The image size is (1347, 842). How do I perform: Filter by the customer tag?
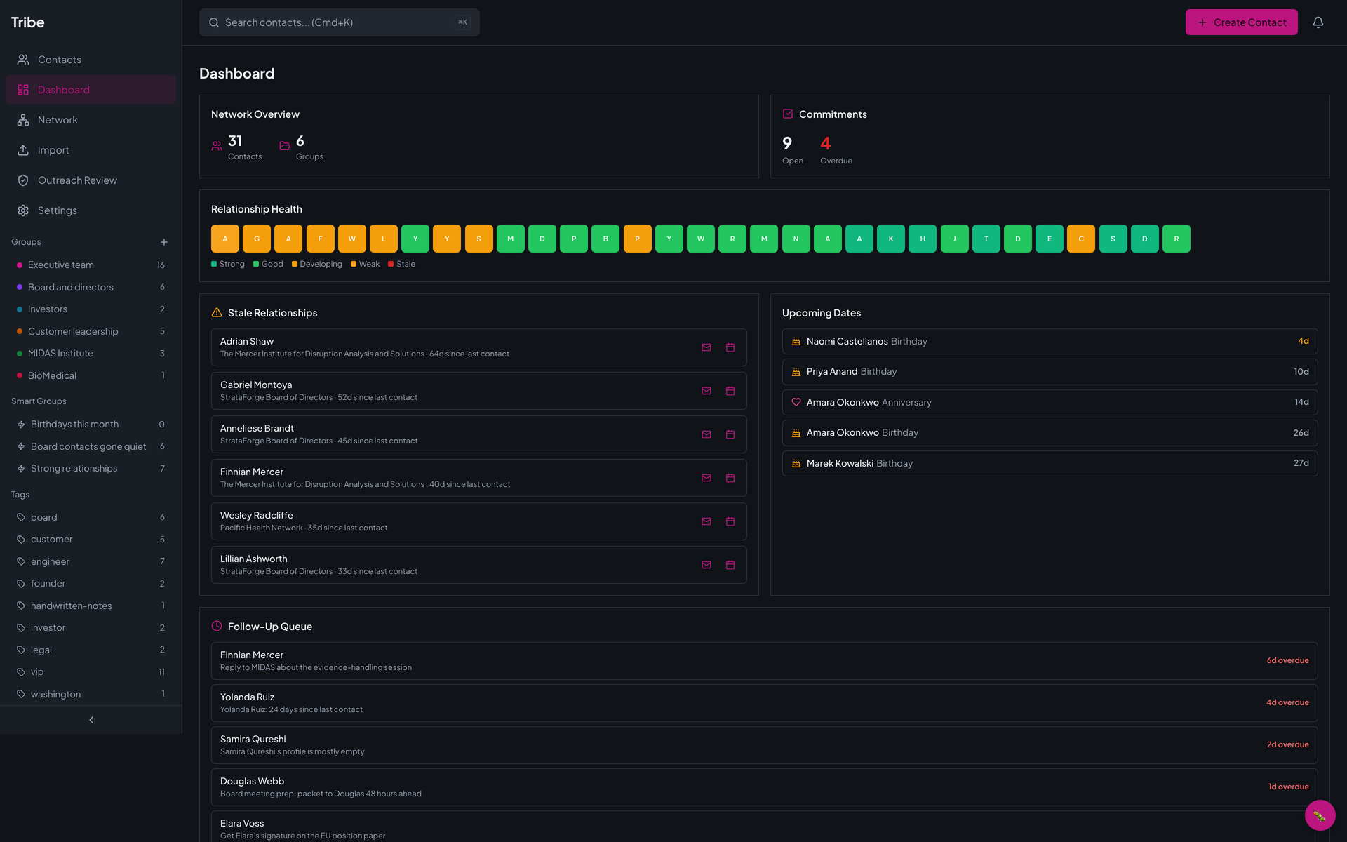coord(91,540)
